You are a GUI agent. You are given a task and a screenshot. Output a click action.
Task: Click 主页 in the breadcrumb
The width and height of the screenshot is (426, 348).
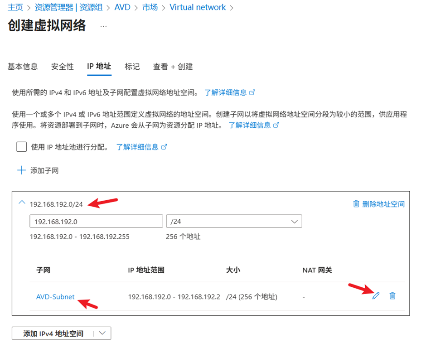pos(15,7)
